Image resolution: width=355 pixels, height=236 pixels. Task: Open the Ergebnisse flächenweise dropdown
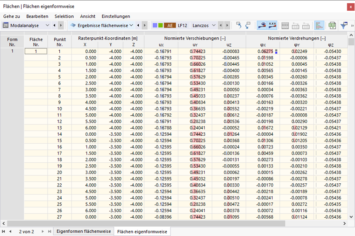tap(131, 25)
